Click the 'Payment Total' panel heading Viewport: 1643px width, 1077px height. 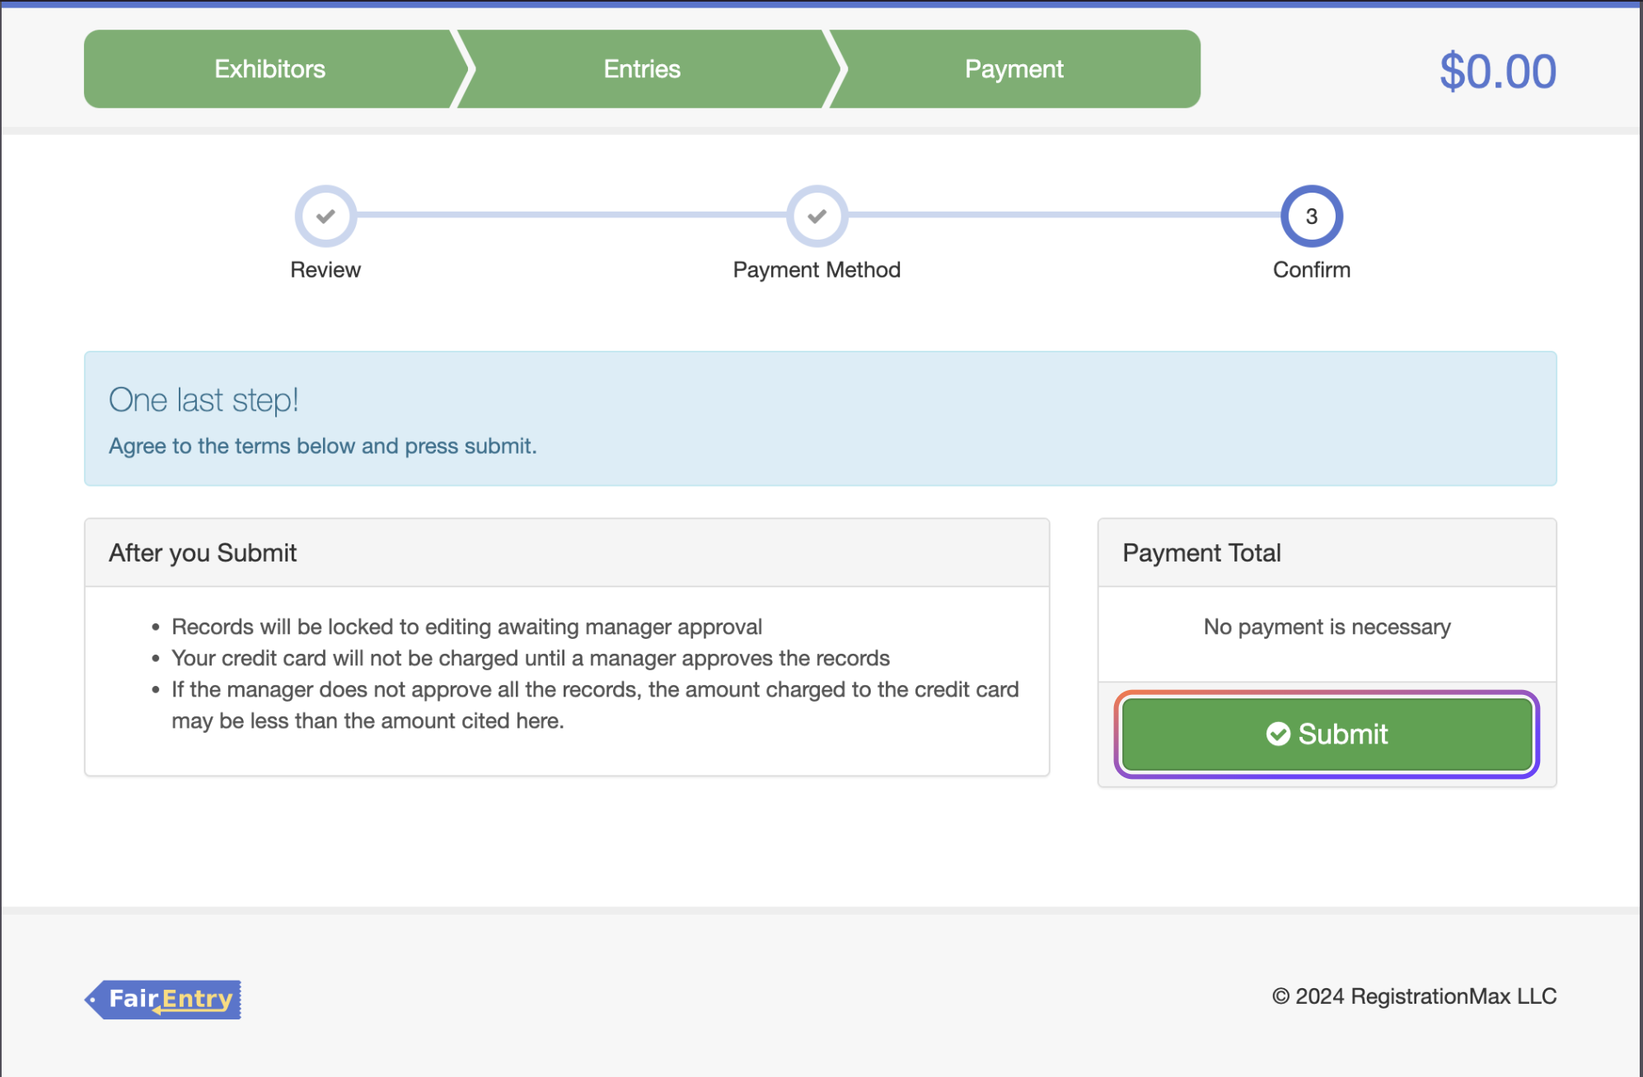(x=1201, y=552)
